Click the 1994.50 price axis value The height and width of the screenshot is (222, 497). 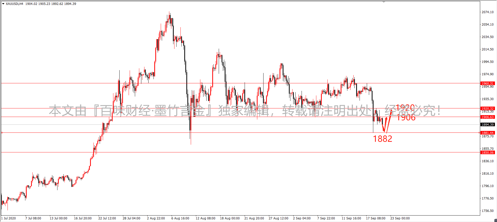point(487,62)
